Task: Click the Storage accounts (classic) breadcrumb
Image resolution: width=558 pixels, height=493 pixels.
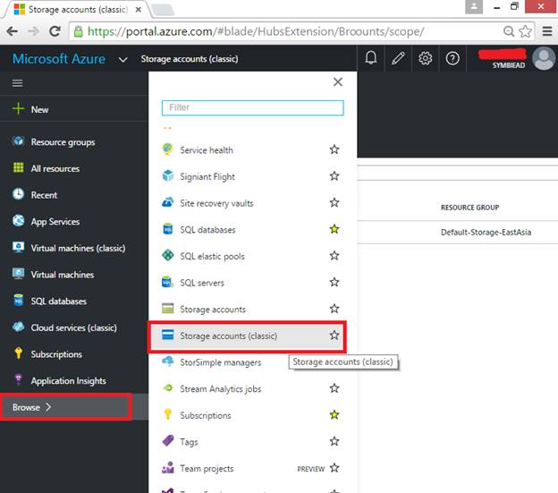Action: click(x=190, y=59)
